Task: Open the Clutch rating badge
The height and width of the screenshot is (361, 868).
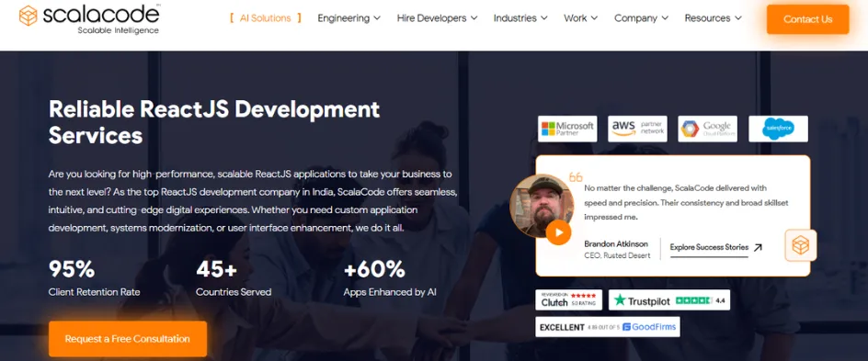Action: click(568, 299)
